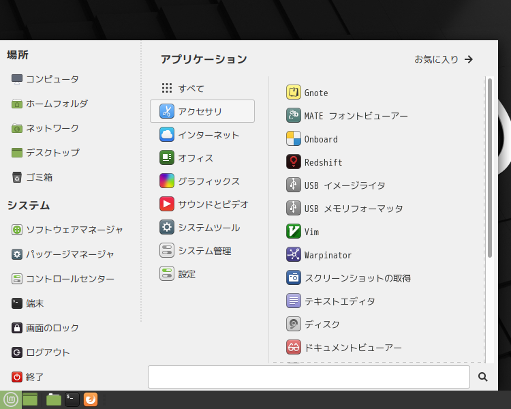Click the red 終了 power icon
This screenshot has height=409, width=511.
[x=17, y=377]
